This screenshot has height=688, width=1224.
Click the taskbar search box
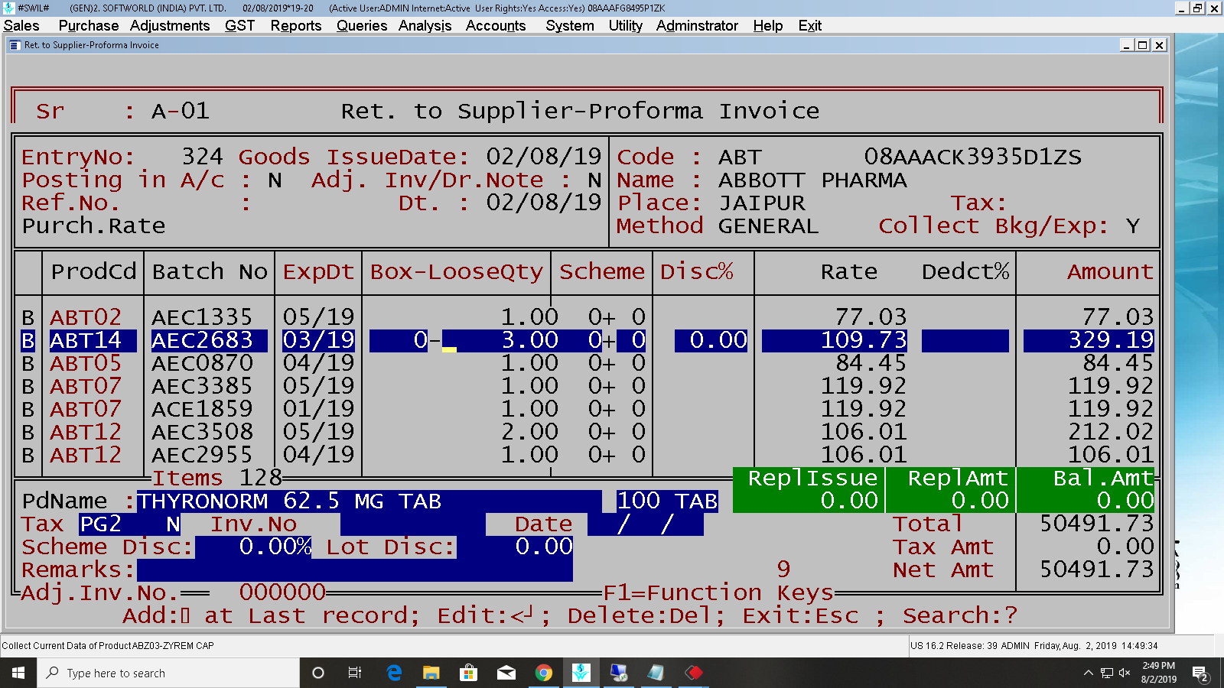(x=168, y=673)
